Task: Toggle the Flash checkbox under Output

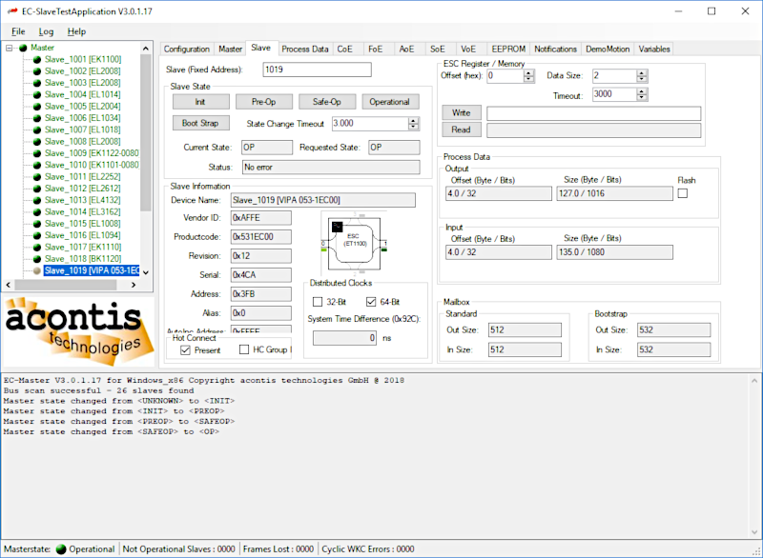Action: 683,194
